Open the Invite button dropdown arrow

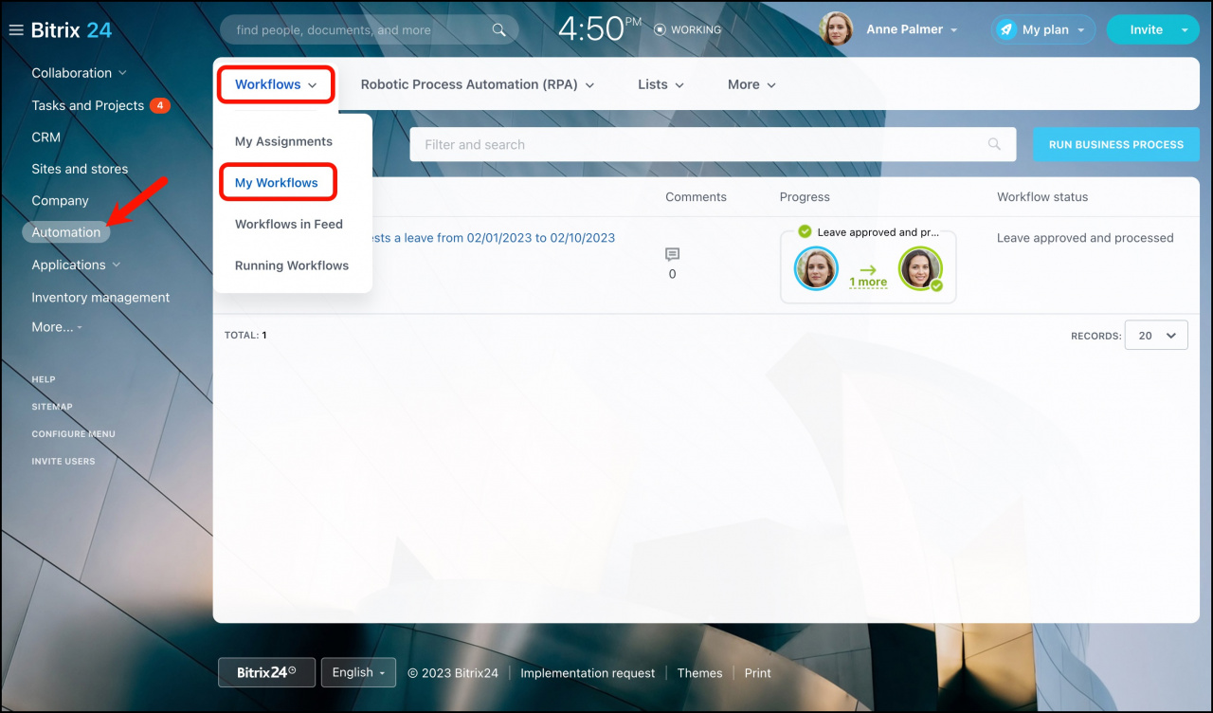pos(1185,30)
